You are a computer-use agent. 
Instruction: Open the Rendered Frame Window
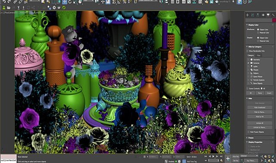coord(211,2)
